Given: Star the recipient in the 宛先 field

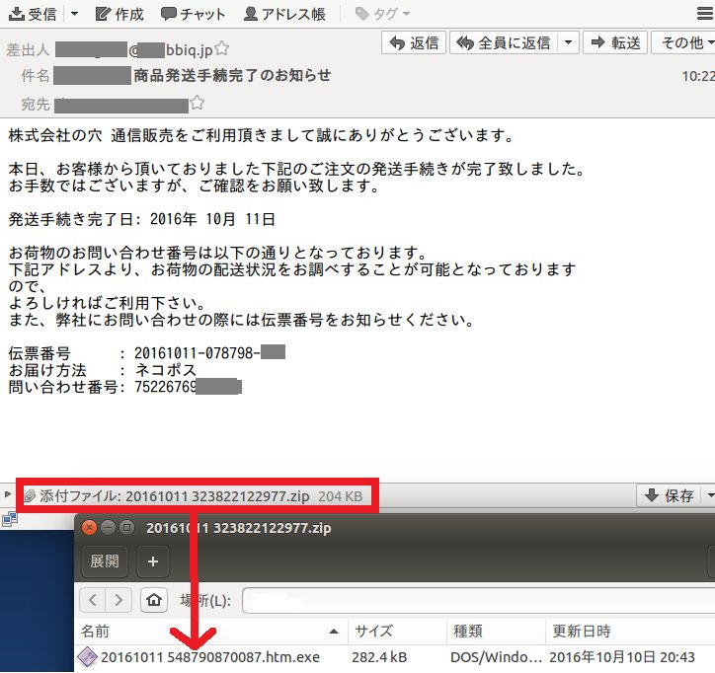Looking at the screenshot, I should click(197, 103).
